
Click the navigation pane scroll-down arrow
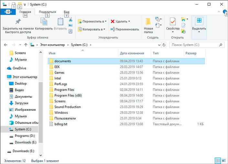(41, 155)
